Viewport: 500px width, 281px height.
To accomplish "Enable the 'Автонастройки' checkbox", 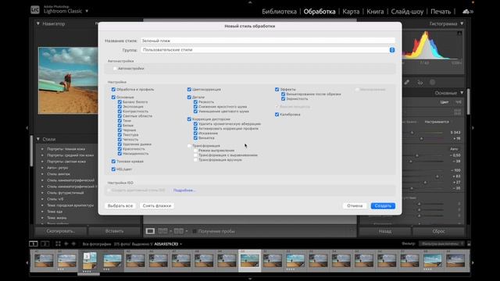I will click(x=115, y=69).
